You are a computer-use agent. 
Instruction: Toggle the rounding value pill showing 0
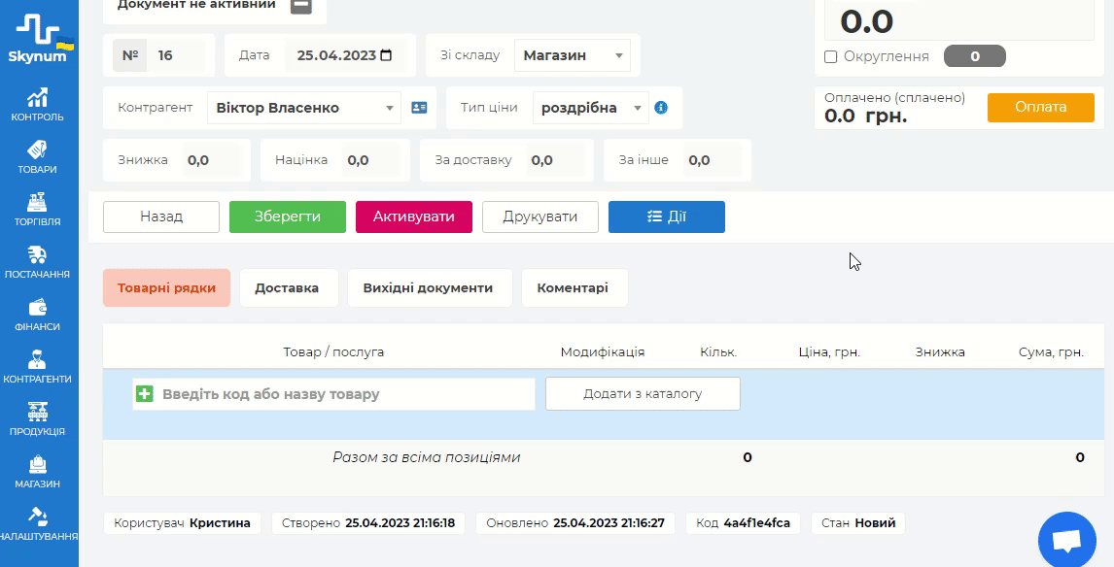974,56
